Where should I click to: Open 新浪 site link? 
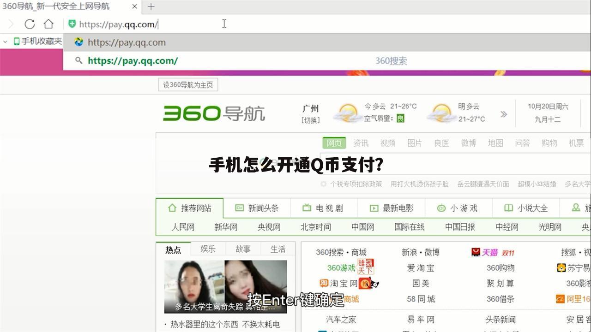pyautogui.click(x=409, y=252)
